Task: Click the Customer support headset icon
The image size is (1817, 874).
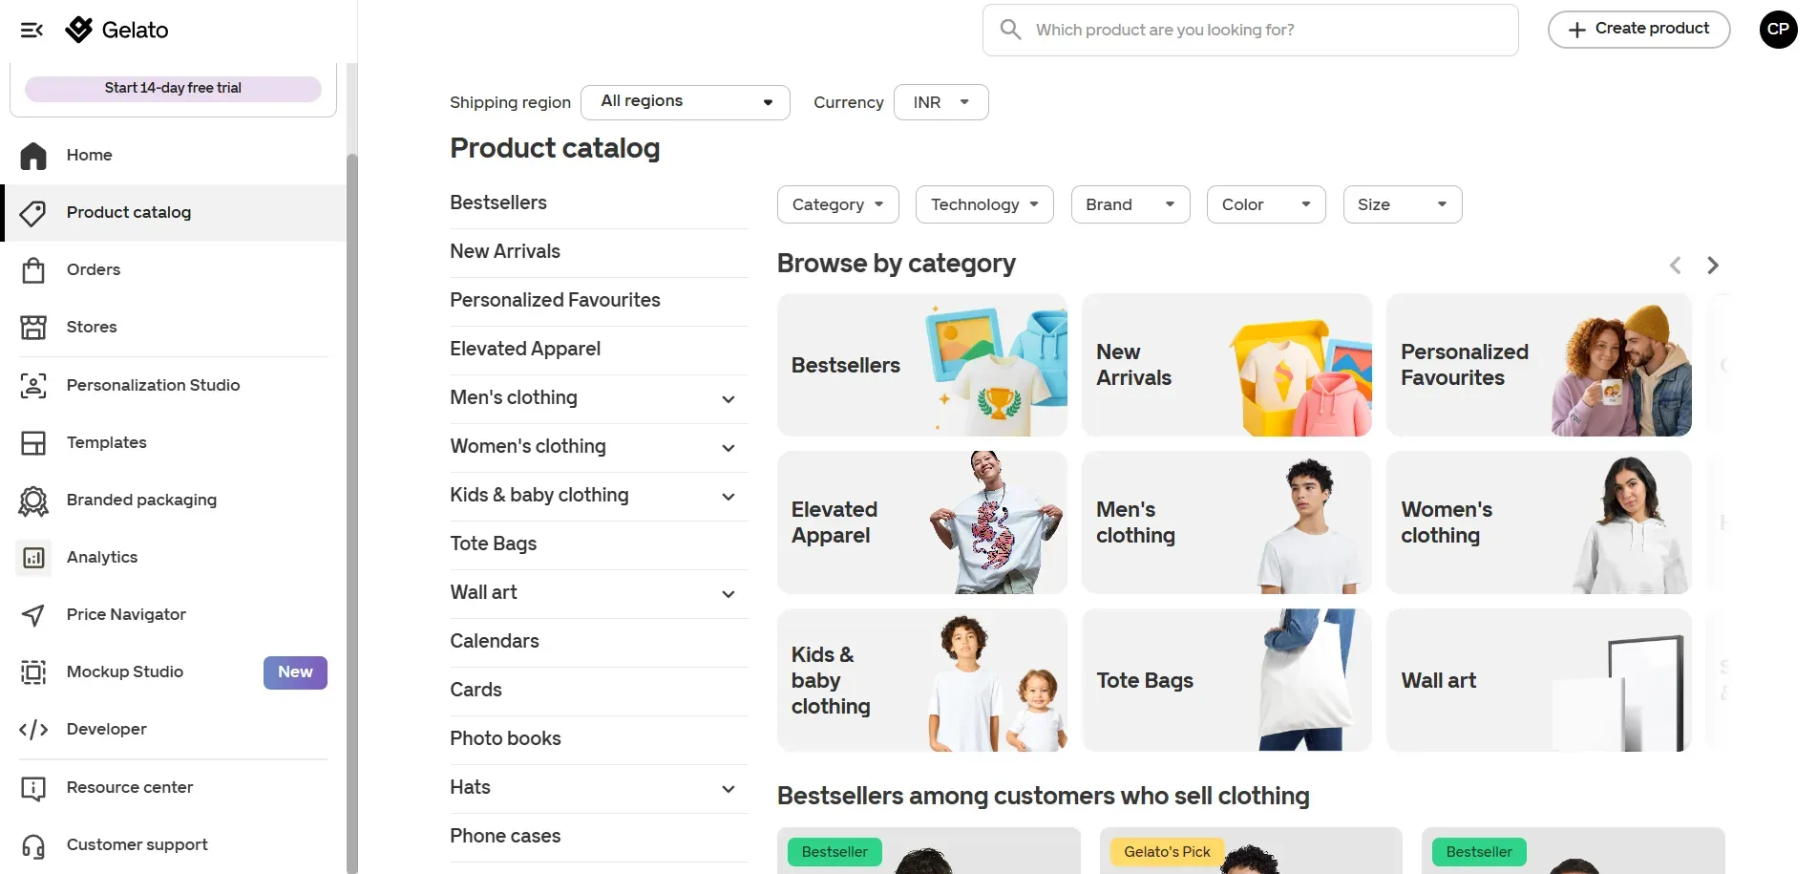Action: [33, 845]
